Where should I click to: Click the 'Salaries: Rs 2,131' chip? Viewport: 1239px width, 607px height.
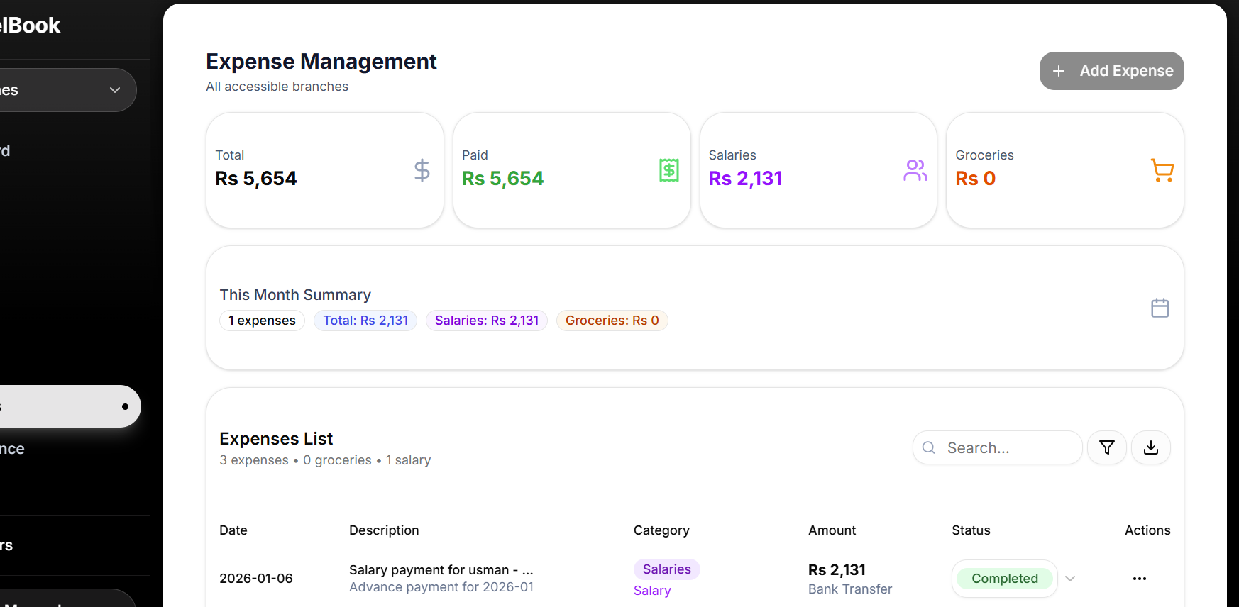tap(487, 321)
